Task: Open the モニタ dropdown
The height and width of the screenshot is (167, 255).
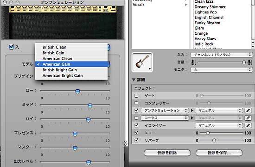Action: (x=222, y=70)
